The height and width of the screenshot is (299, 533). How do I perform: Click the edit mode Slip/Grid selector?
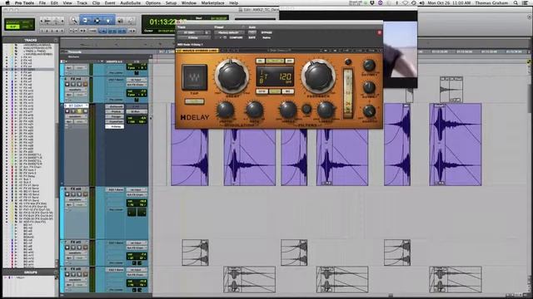point(20,24)
